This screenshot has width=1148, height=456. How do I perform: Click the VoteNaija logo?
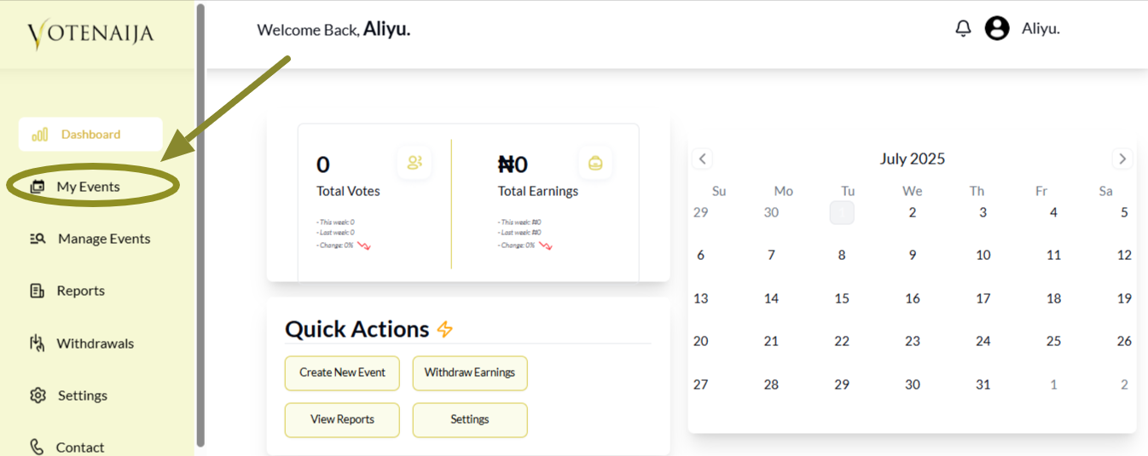coord(90,34)
